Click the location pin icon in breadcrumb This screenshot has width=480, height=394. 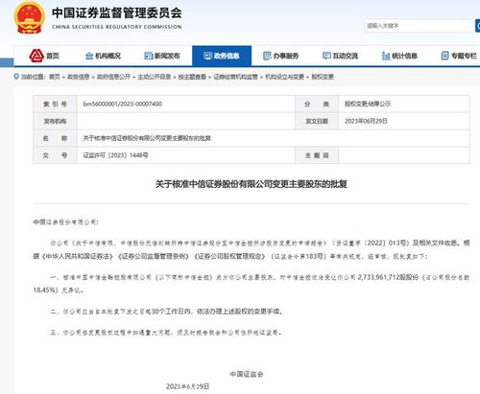(16, 77)
